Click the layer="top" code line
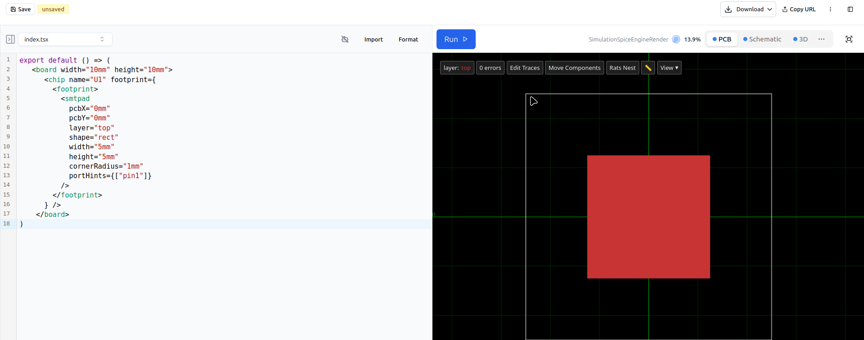This screenshot has width=864, height=340. click(x=91, y=128)
